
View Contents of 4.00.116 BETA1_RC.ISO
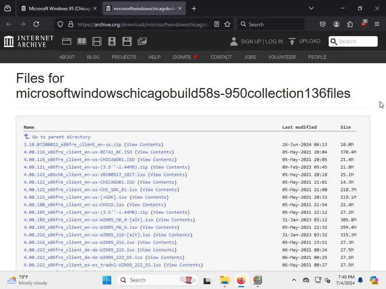click(154, 152)
